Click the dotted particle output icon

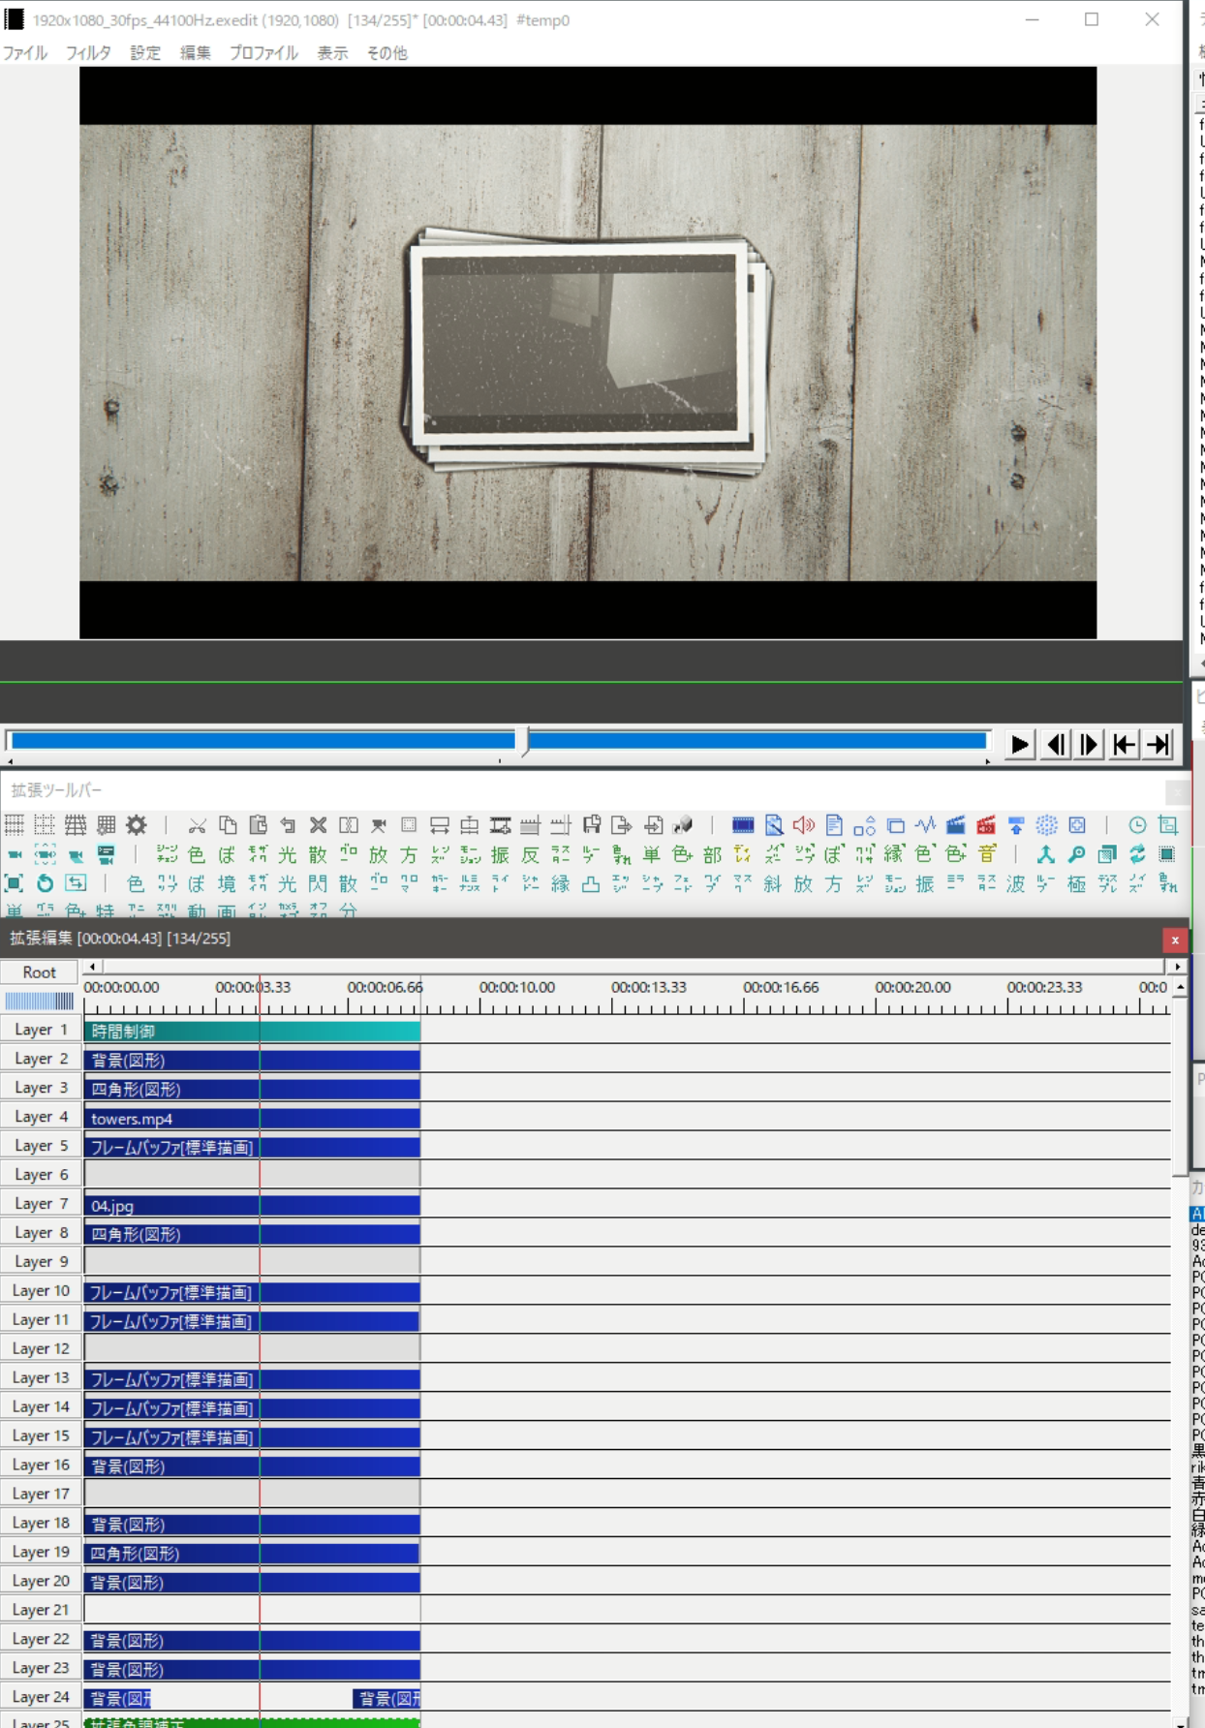[1046, 825]
